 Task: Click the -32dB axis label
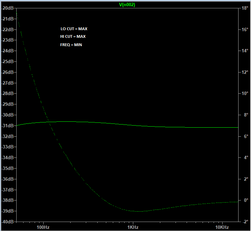(x=7, y=137)
